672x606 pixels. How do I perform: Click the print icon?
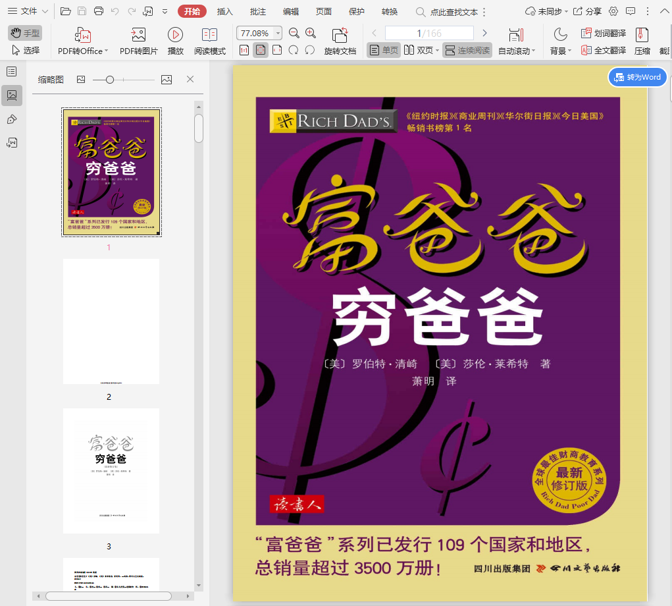point(99,11)
